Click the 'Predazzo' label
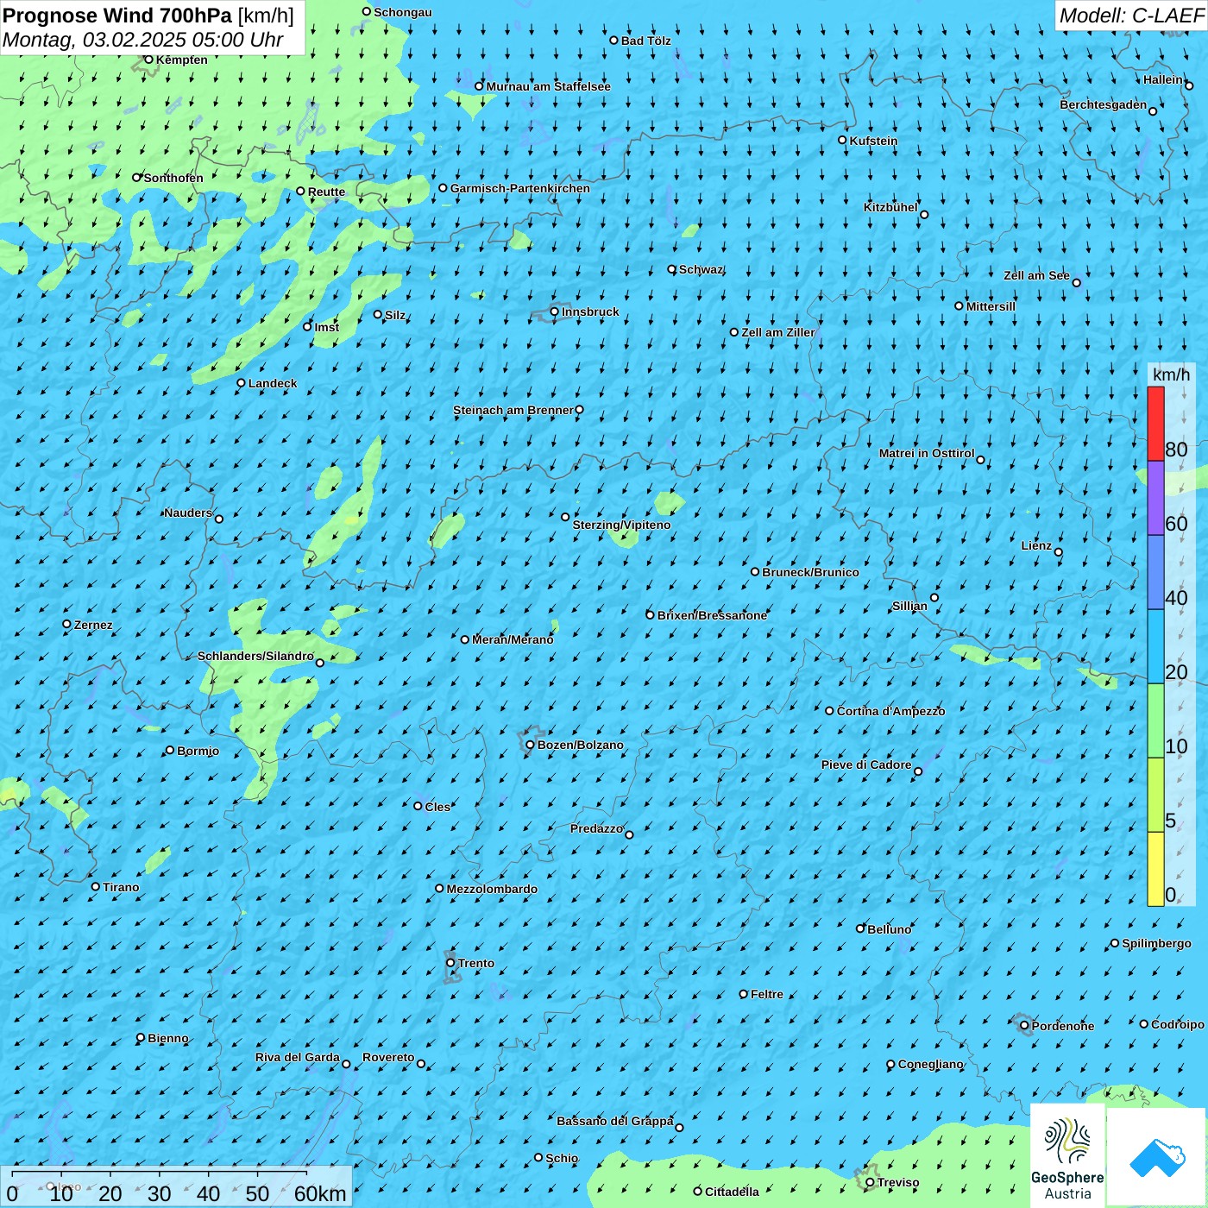The width and height of the screenshot is (1208, 1208). pos(596,828)
